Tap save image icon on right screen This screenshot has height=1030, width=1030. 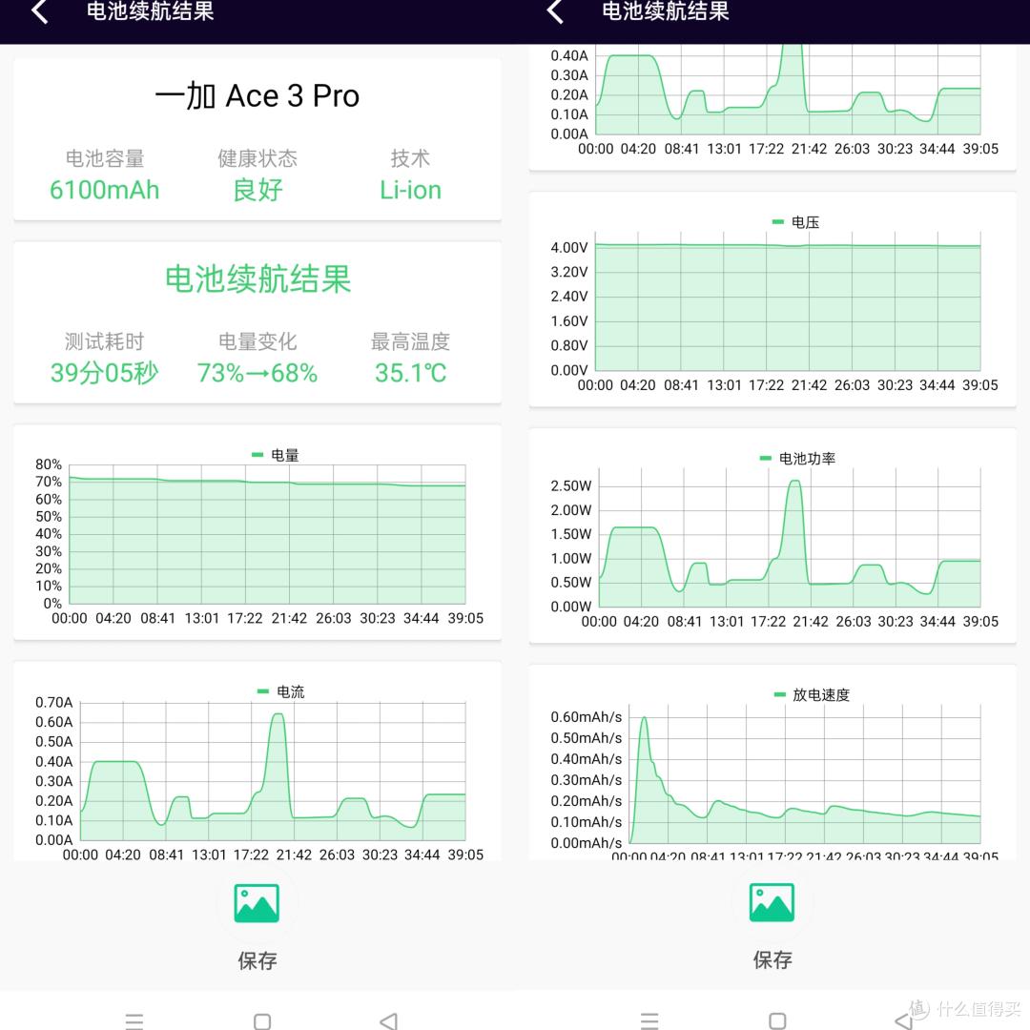click(772, 902)
